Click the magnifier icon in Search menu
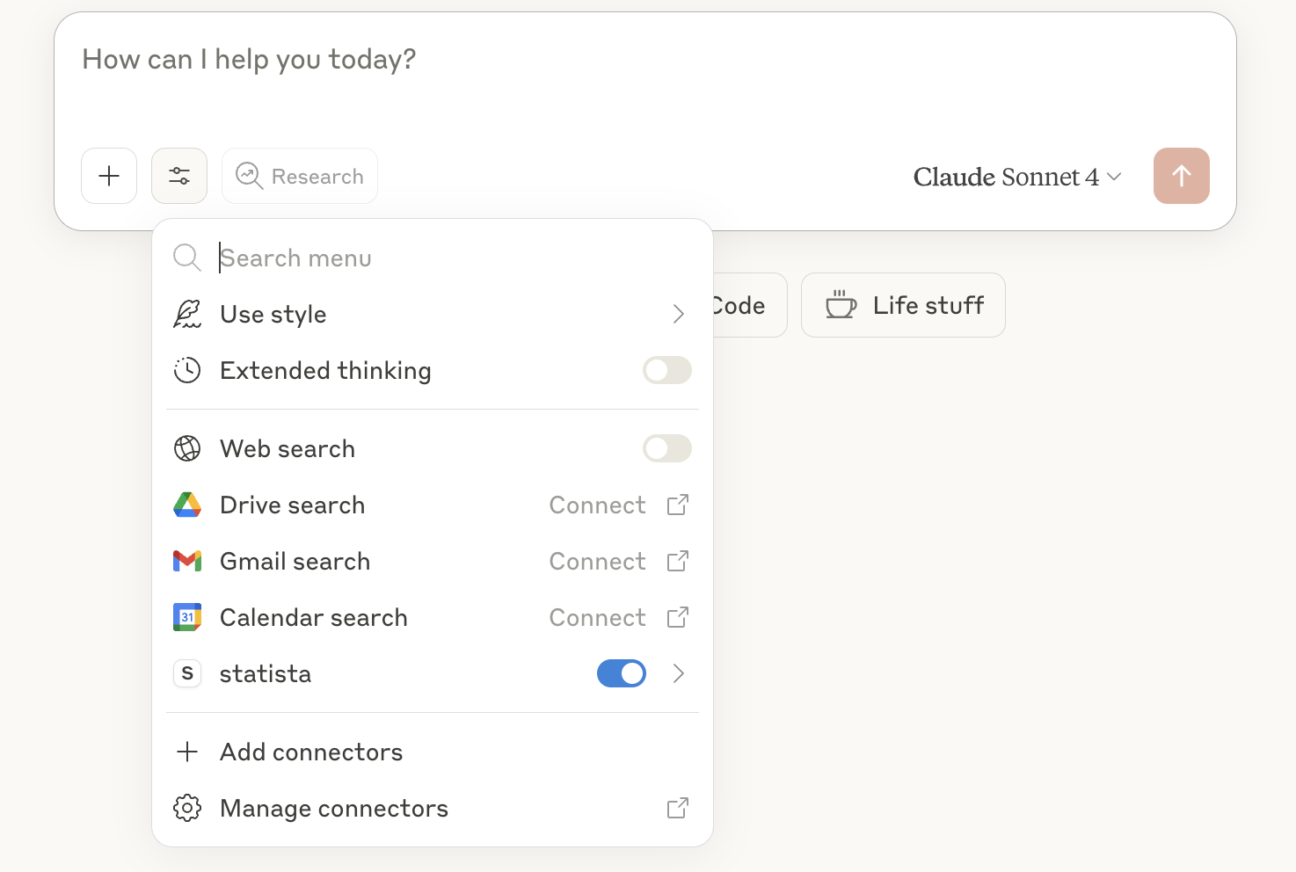1296x872 pixels. (187, 258)
